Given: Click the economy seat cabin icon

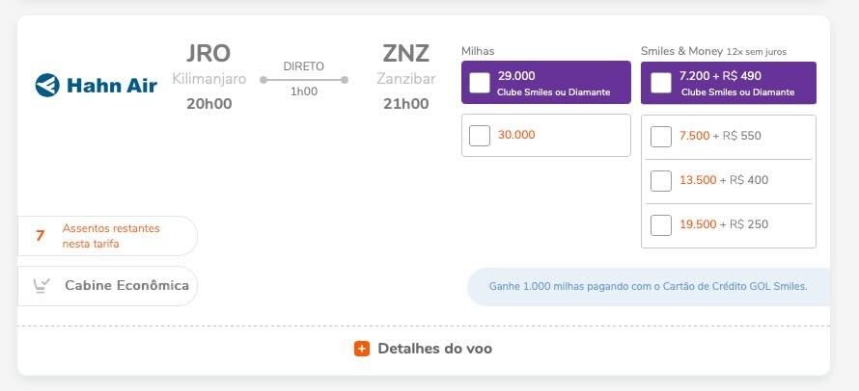Looking at the screenshot, I should [x=42, y=285].
